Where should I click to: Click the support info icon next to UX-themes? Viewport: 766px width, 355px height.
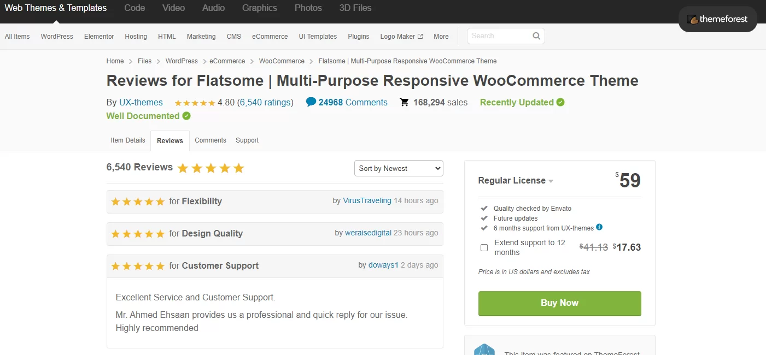point(599,227)
